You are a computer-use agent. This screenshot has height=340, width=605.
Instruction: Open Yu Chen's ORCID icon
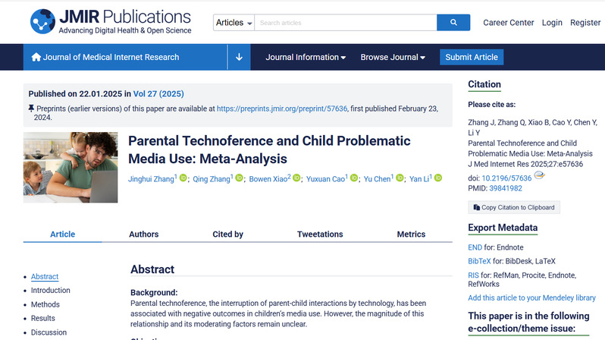pos(398,178)
